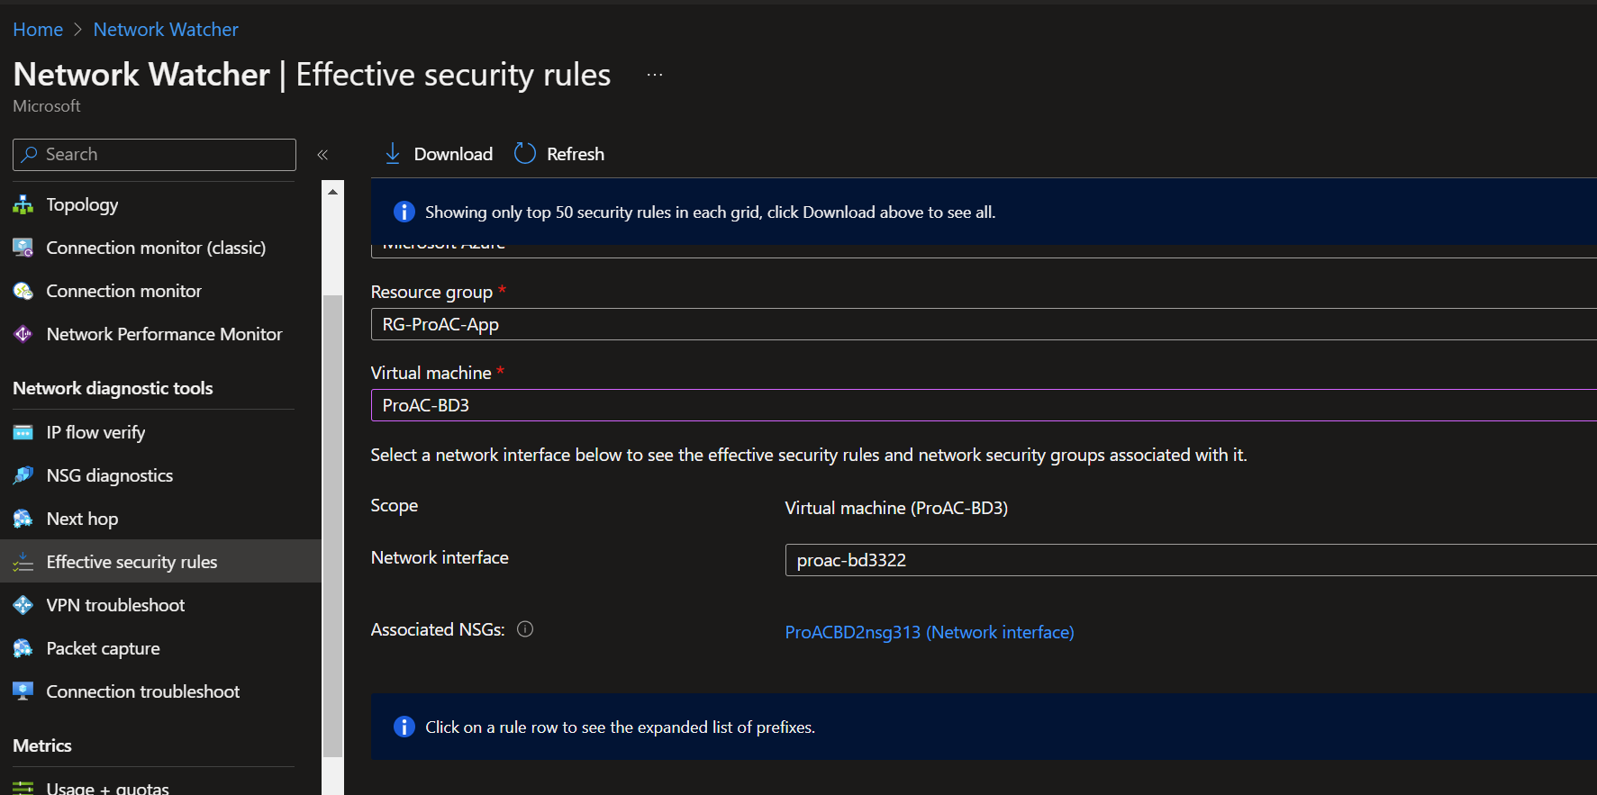Screen dimensions: 1597x795
Task: Click sidebar scrollbar up arrow
Action: coord(332,192)
